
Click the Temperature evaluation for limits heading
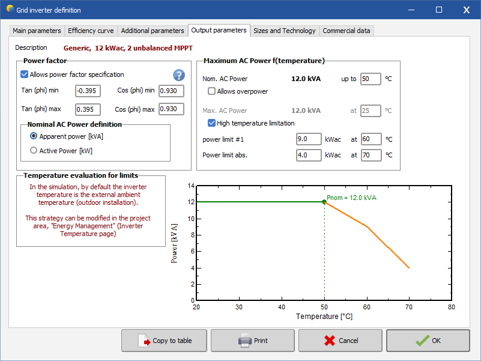[80, 175]
